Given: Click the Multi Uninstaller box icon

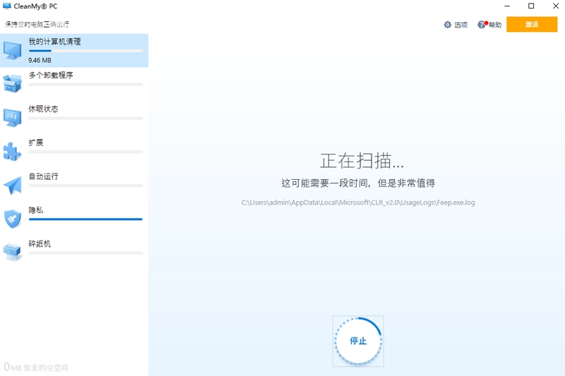Looking at the screenshot, I should [x=13, y=83].
